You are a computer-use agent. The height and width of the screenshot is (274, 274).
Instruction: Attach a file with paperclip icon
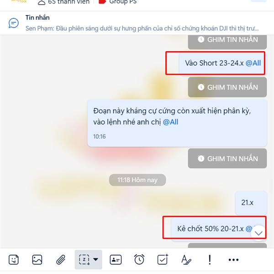[x=61, y=260]
